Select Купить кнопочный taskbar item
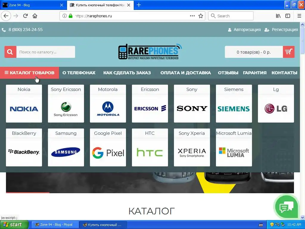The image size is (305, 229). (103, 225)
